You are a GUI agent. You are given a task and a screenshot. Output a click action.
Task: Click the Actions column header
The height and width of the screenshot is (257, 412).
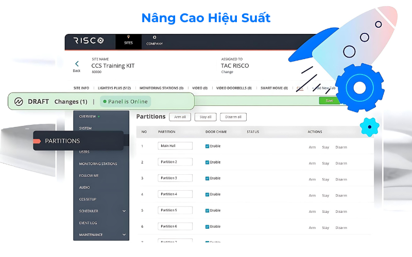point(315,132)
